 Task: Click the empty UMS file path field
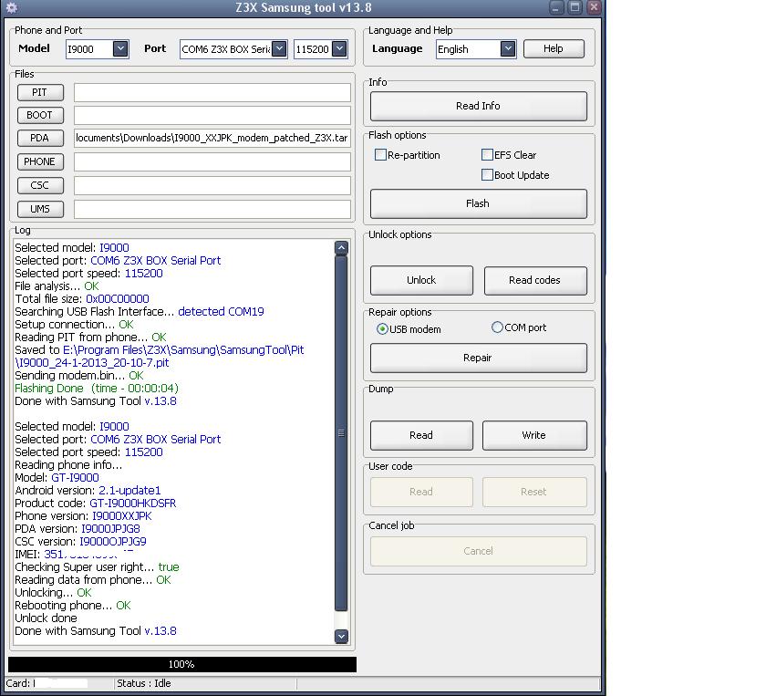[212, 209]
